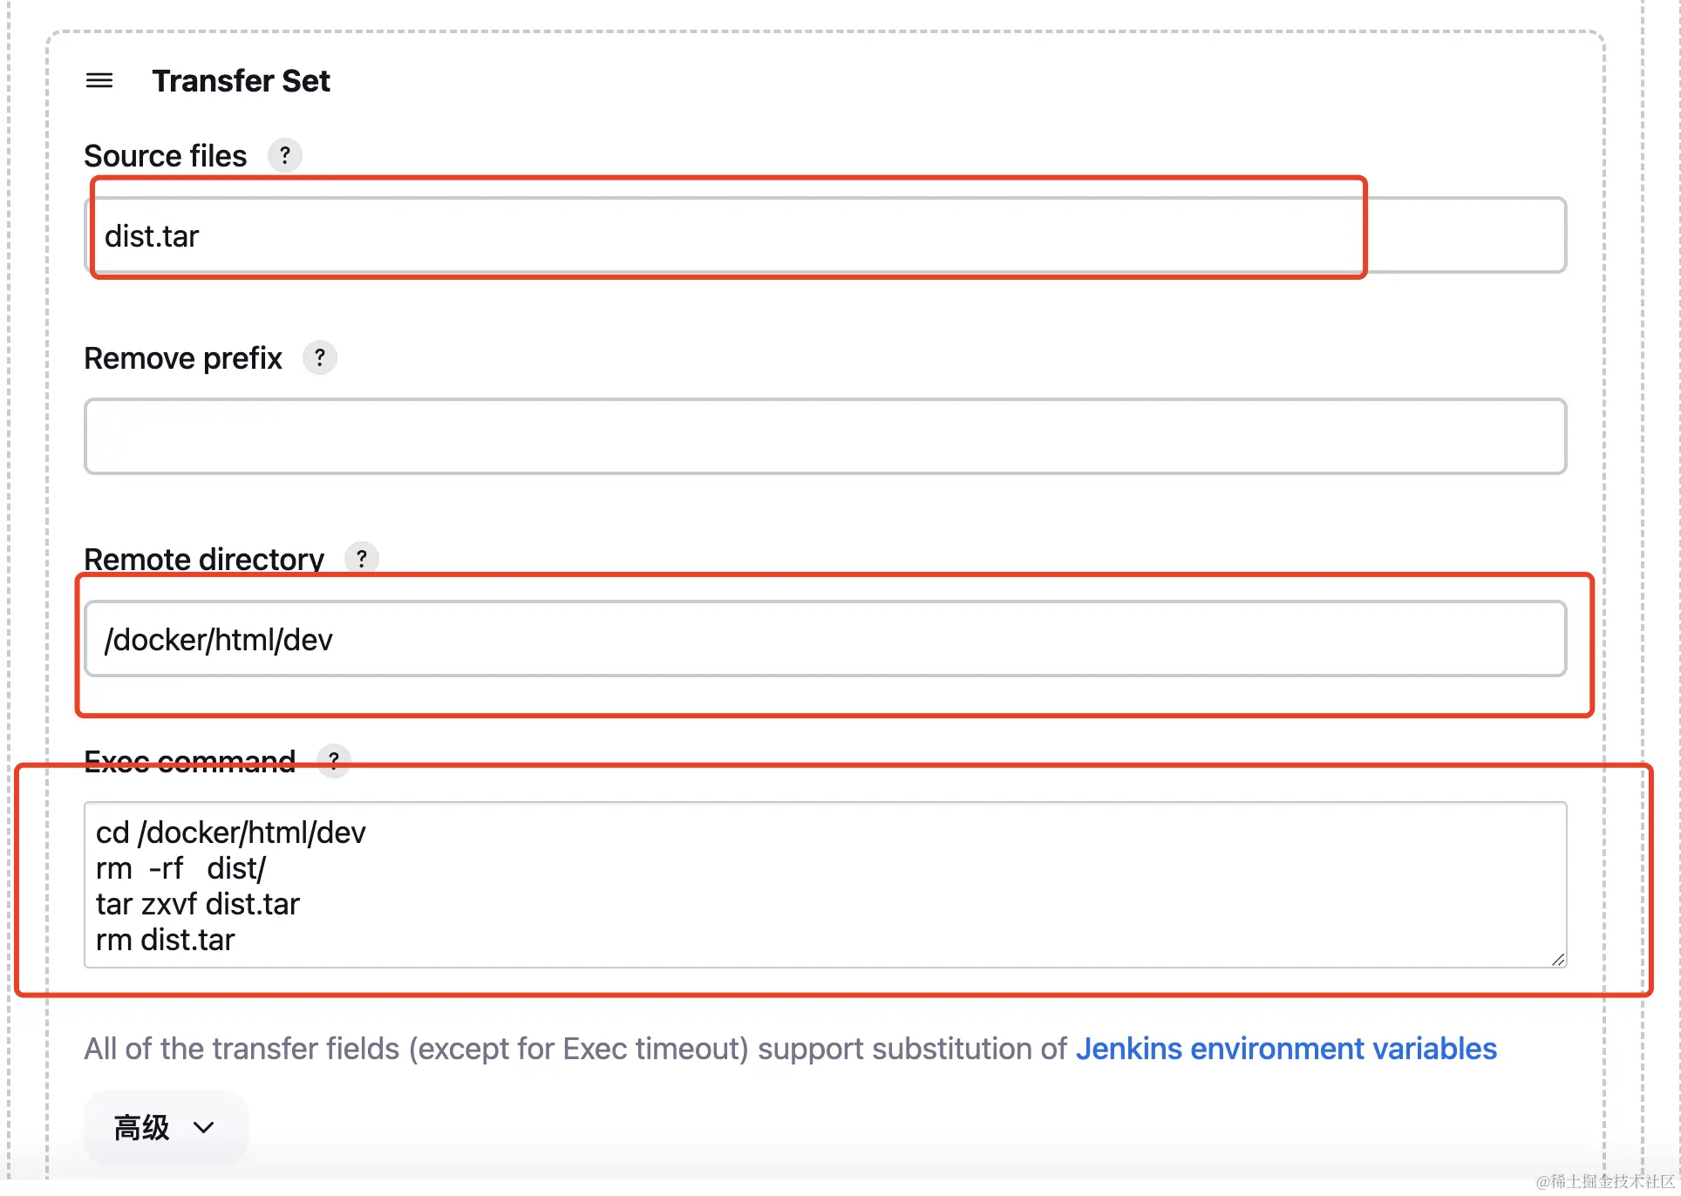This screenshot has height=1196, width=1681.
Task: Show help for Exec command
Action: click(334, 760)
